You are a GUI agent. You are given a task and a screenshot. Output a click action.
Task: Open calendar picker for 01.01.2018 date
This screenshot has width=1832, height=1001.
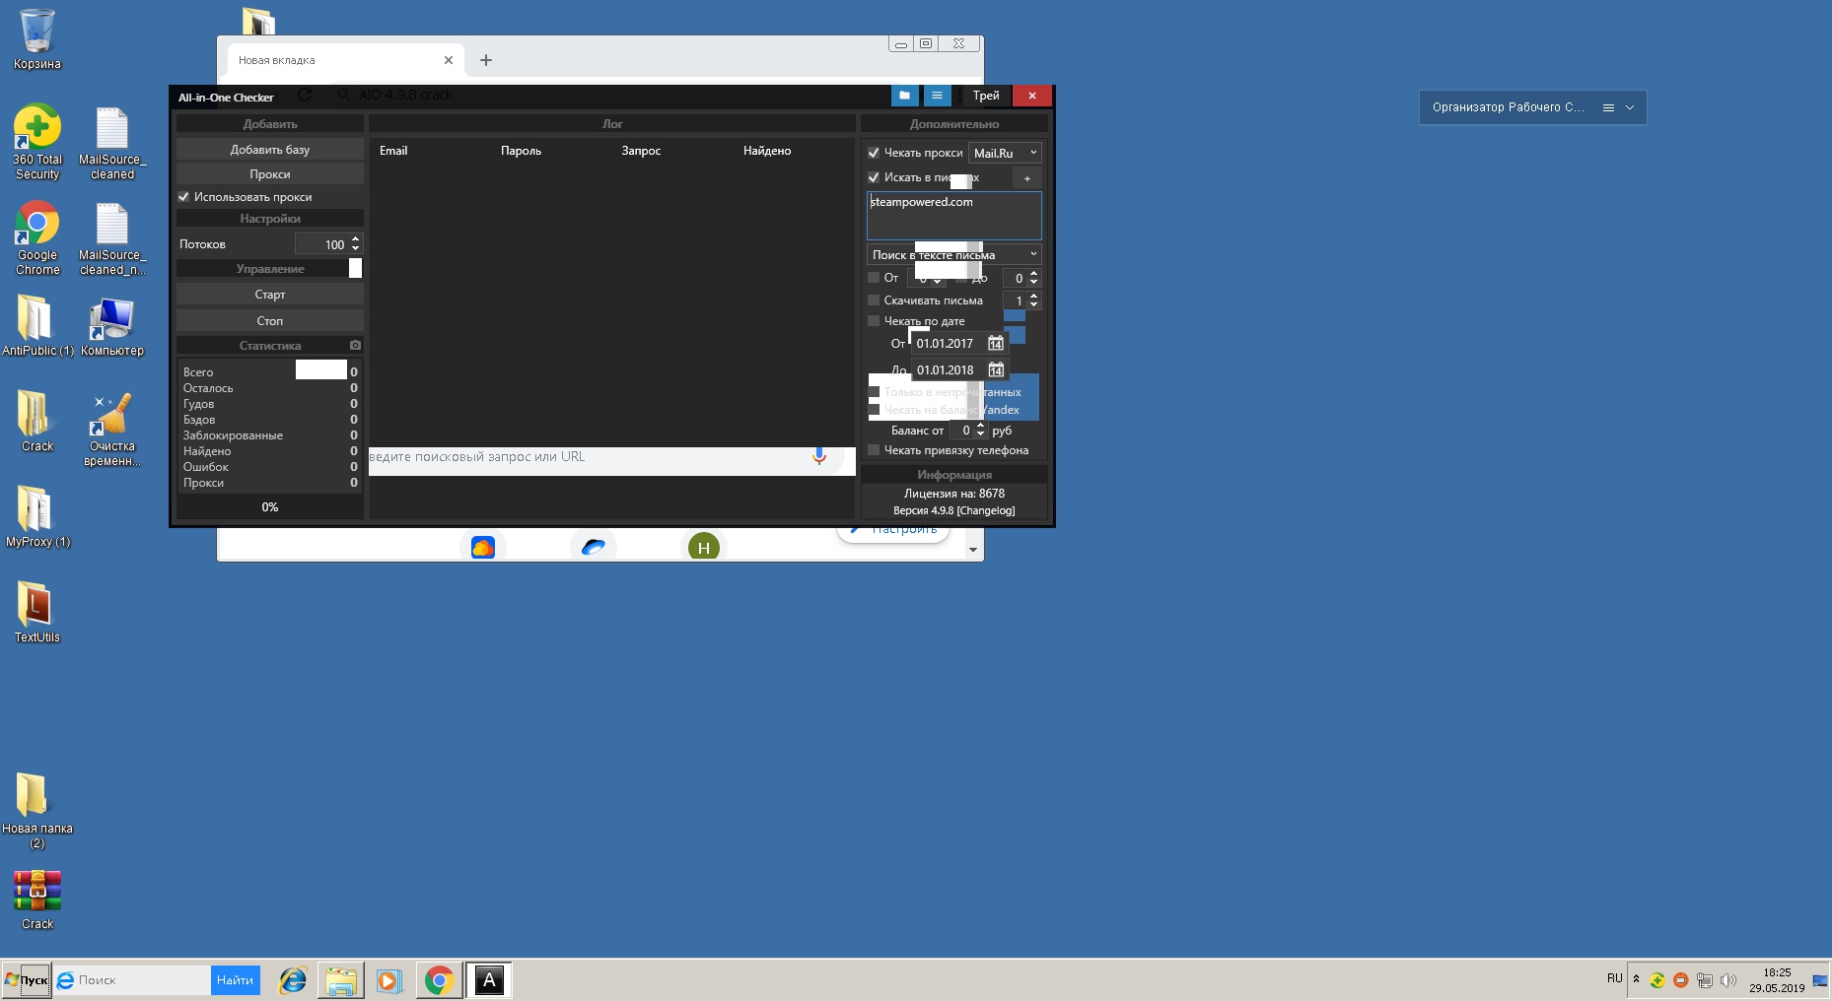click(996, 370)
